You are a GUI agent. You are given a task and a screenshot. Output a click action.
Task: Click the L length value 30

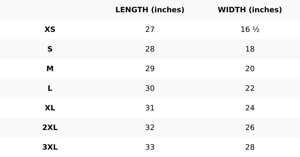coord(150,88)
